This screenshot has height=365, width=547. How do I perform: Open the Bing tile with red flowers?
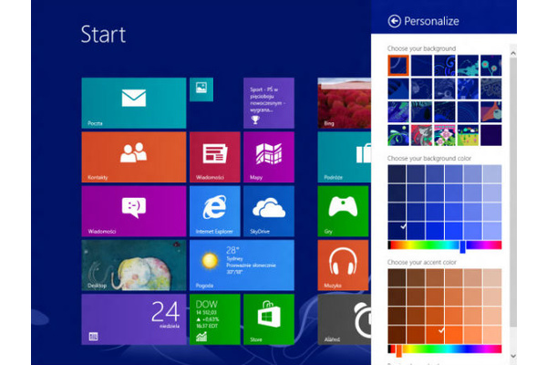[x=345, y=103]
